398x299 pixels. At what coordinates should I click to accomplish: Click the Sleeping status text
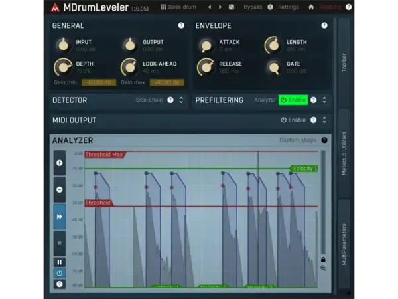coord(330,7)
